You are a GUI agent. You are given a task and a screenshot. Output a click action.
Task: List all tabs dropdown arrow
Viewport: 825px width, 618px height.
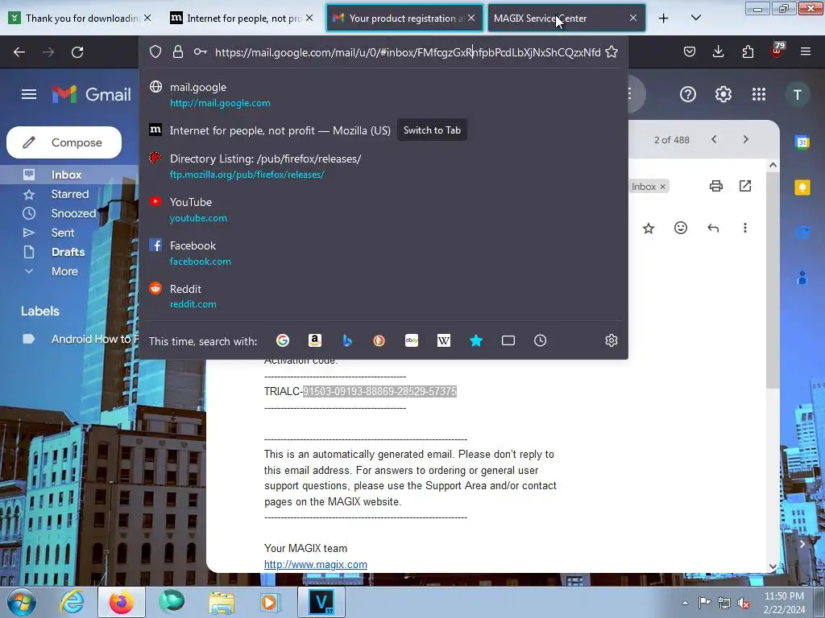pyautogui.click(x=695, y=18)
